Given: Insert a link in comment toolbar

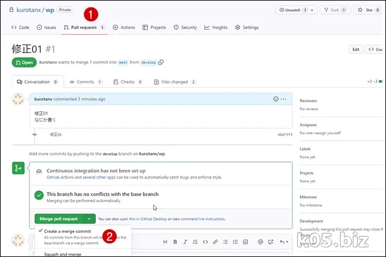Looking at the screenshot, I should tap(215, 242).
